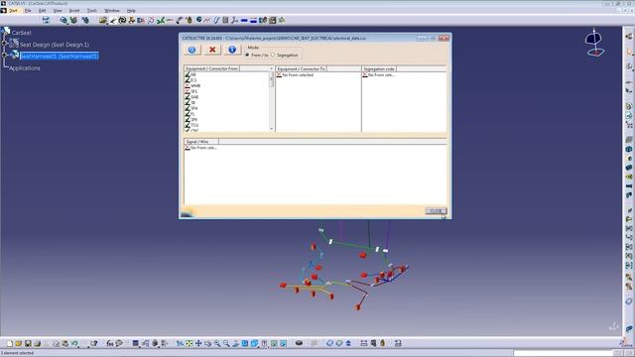This screenshot has height=357, width=635.
Task: Click the Signal / Wire column header
Action: click(x=201, y=142)
